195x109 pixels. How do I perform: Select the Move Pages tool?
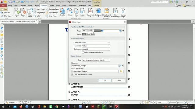pos(39,9)
